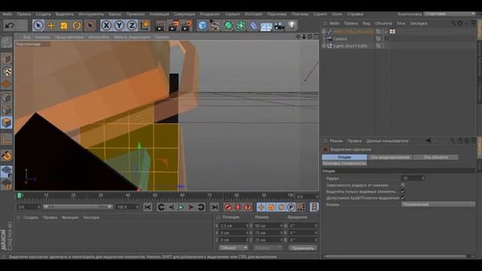Add a Cube primitive object
Screen dimensions: 482x271
(203, 26)
